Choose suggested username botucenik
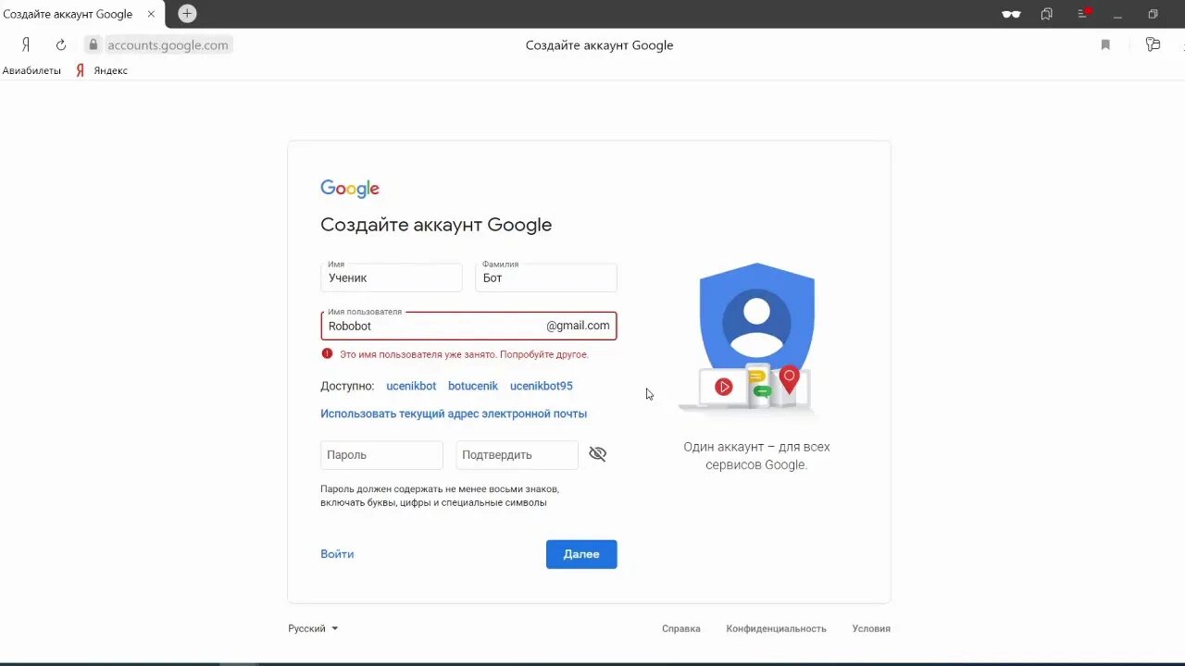The height and width of the screenshot is (666, 1185). tap(473, 386)
